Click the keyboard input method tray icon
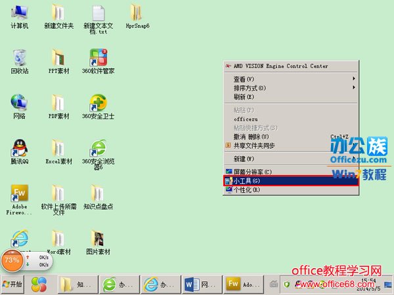 (x=273, y=285)
